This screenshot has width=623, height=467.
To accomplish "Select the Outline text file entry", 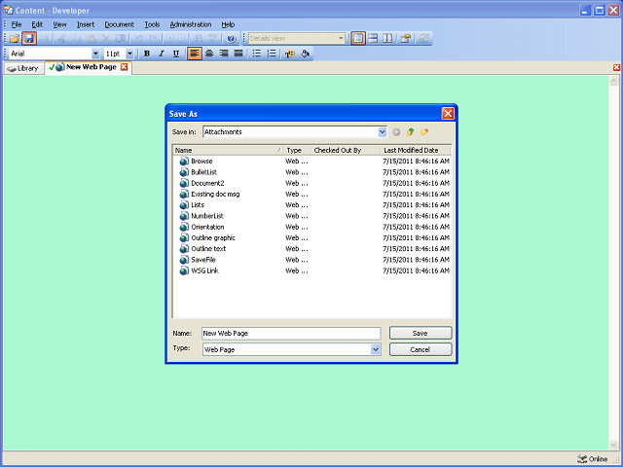I will point(208,249).
